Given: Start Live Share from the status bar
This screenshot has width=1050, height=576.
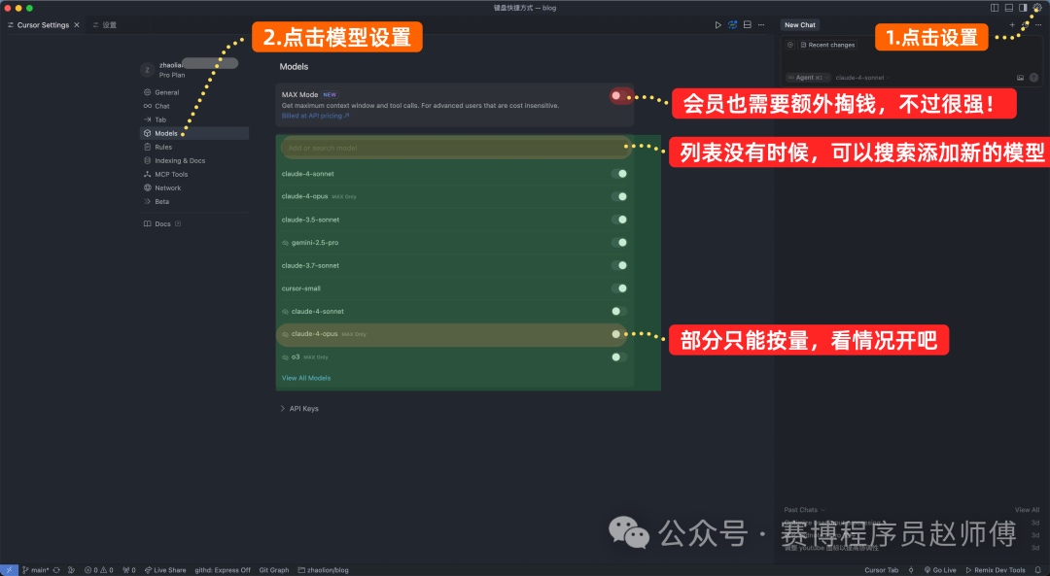Looking at the screenshot, I should pyautogui.click(x=164, y=570).
